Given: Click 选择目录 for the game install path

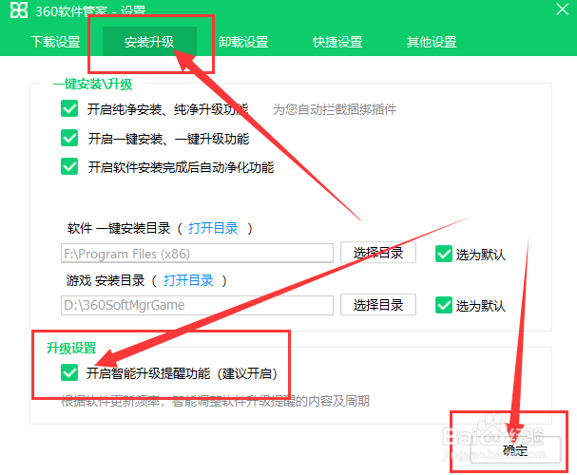Looking at the screenshot, I should (378, 305).
